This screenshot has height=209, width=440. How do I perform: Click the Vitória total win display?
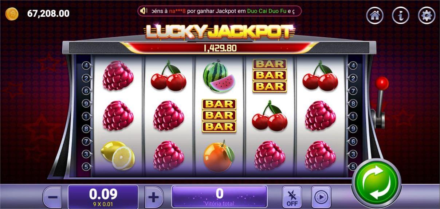[219, 197]
